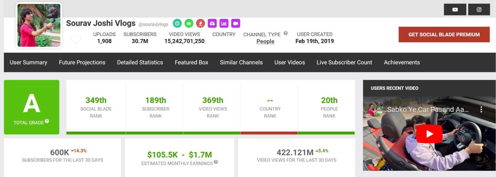Click the green eye badge icon
The image size is (496, 177).
(x=189, y=23)
